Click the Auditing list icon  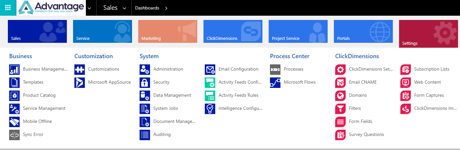[145, 135]
